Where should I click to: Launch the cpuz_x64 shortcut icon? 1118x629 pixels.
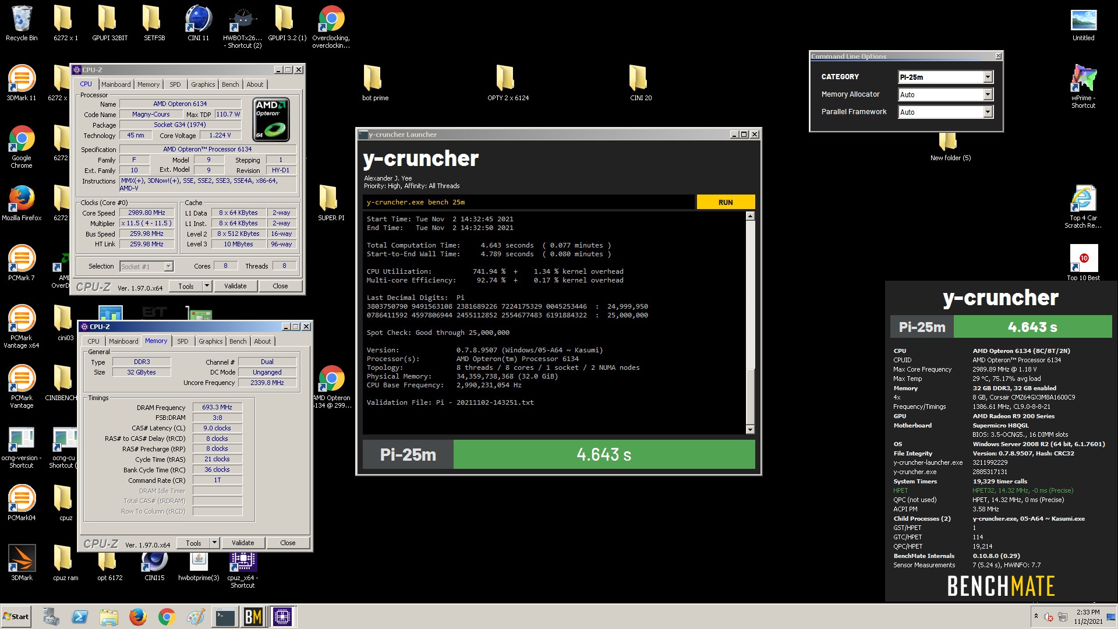(x=242, y=570)
